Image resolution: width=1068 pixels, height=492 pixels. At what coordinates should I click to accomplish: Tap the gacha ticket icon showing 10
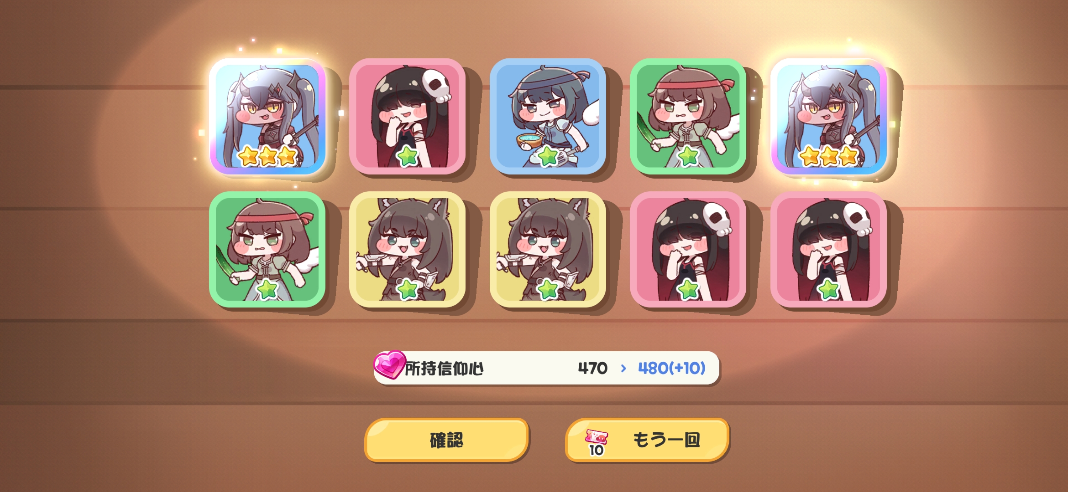[597, 442]
